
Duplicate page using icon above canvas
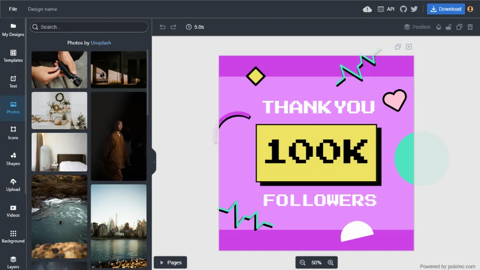click(398, 47)
